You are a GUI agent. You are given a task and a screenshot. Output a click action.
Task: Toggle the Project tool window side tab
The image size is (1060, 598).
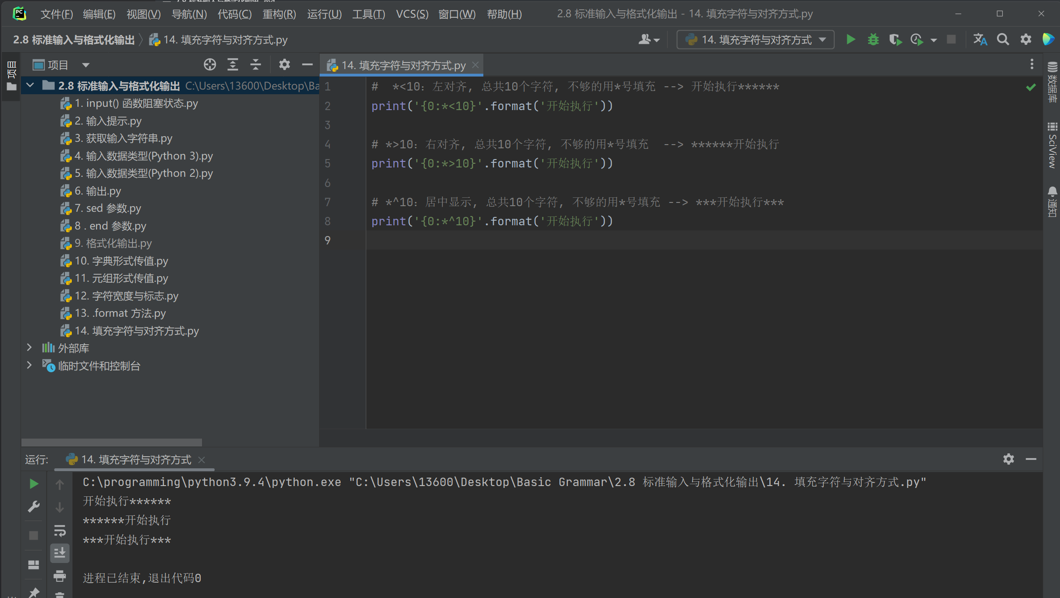coord(12,76)
